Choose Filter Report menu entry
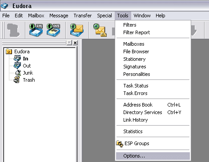This screenshot has width=209, height=162. tap(153, 32)
